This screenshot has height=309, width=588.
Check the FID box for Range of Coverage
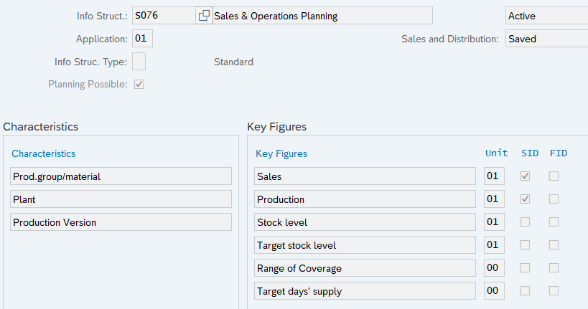[x=554, y=268]
